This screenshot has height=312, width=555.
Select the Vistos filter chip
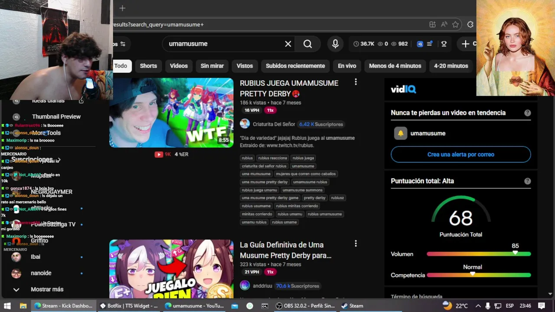point(245,66)
